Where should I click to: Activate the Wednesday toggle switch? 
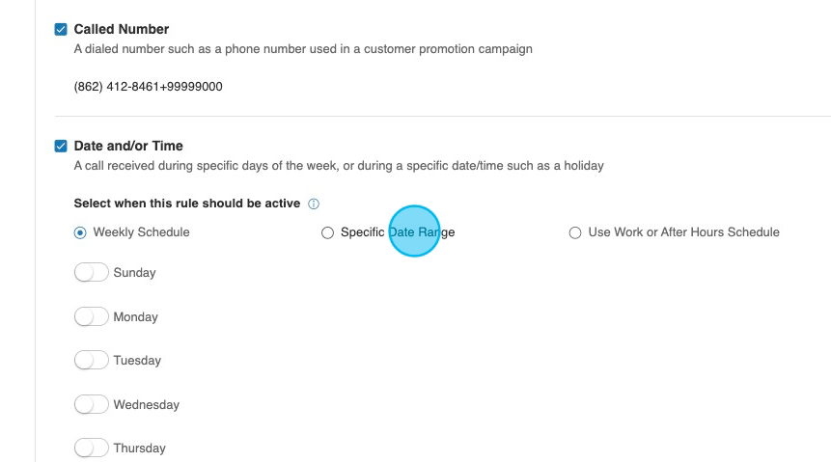point(92,405)
